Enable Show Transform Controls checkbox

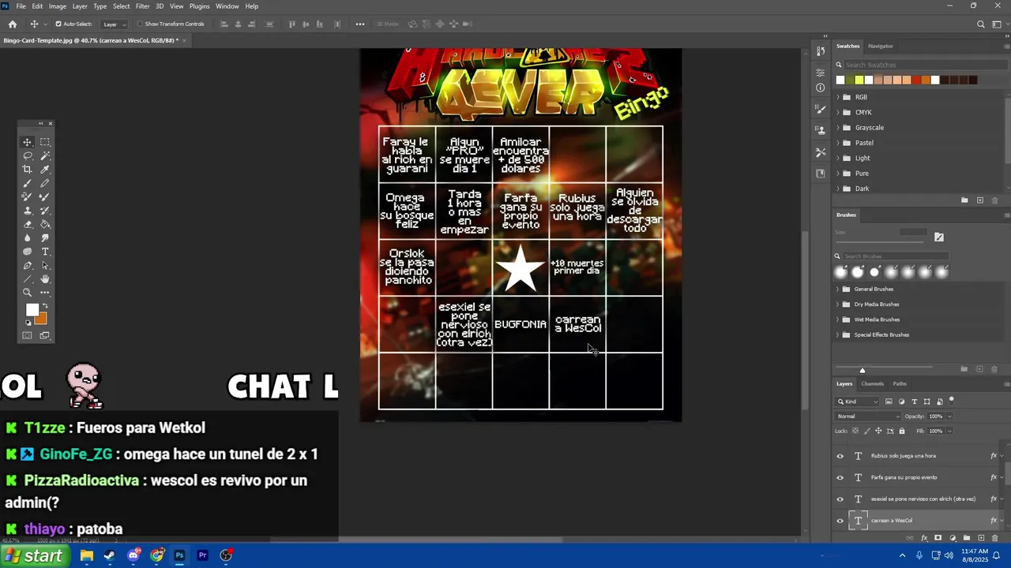(x=140, y=24)
